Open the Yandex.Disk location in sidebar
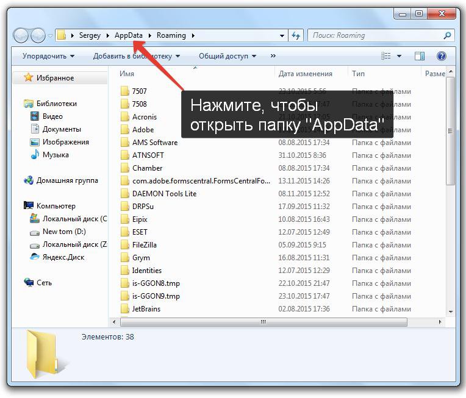The width and height of the screenshot is (466, 398). point(63,257)
